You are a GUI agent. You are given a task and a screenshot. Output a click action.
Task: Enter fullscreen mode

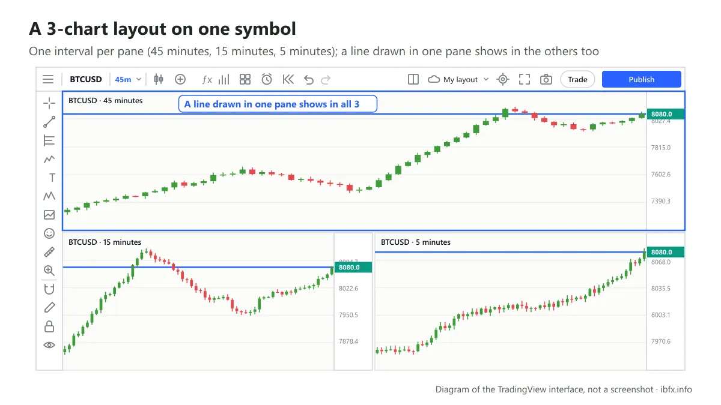tap(525, 79)
